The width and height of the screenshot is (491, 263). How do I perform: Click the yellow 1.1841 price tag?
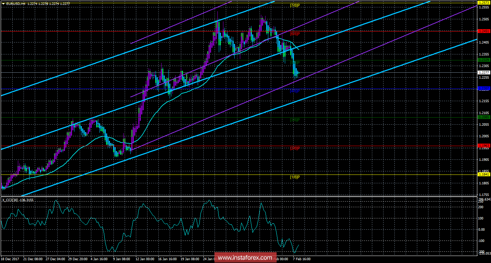tap(484, 174)
